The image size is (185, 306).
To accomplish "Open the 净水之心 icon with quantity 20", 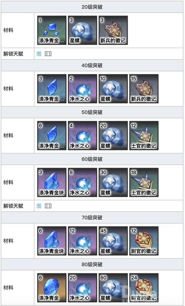I will coord(82,288).
